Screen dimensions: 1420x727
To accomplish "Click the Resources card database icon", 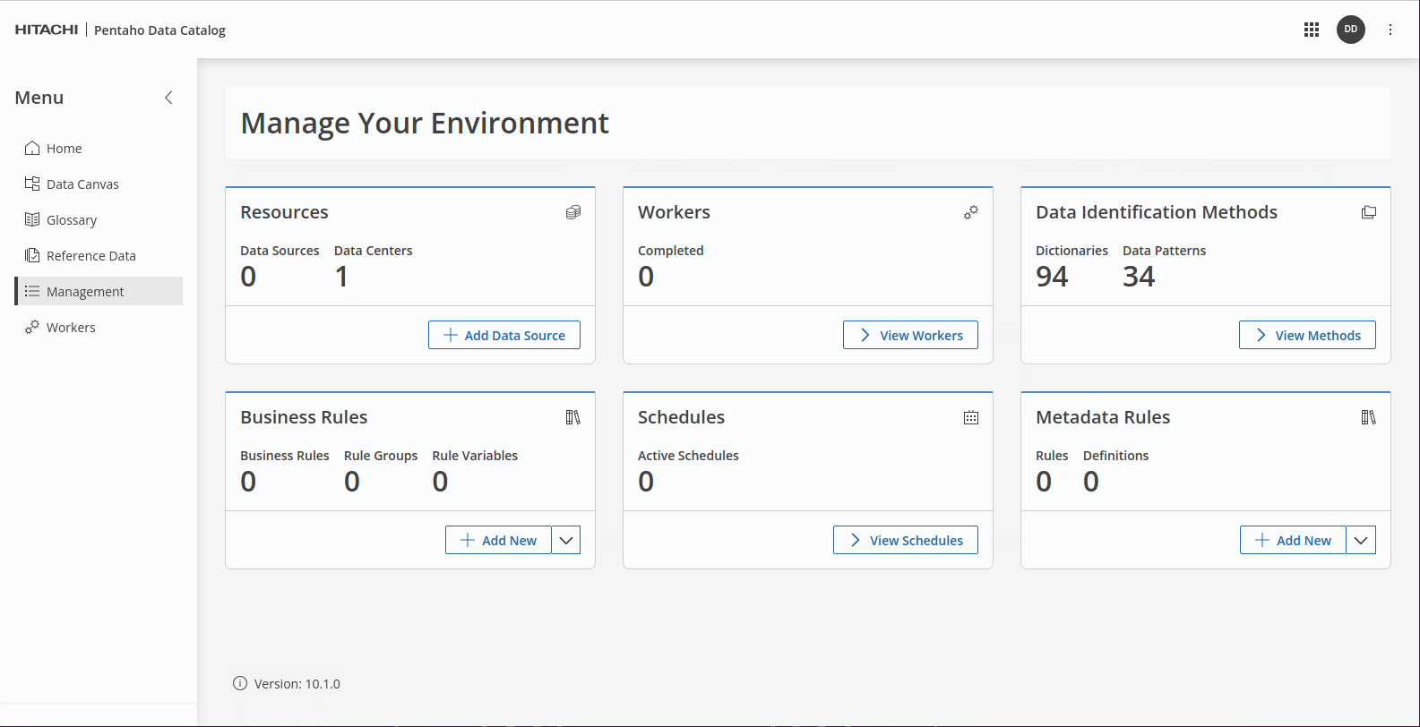I will pos(573,212).
